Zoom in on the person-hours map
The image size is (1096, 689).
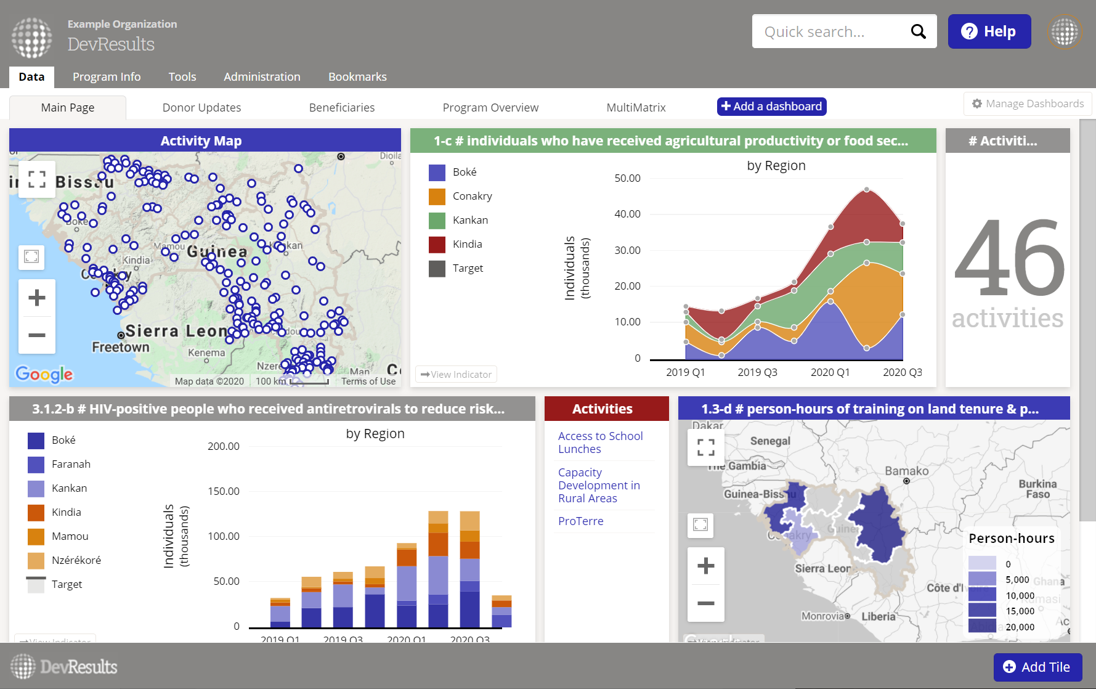click(705, 566)
